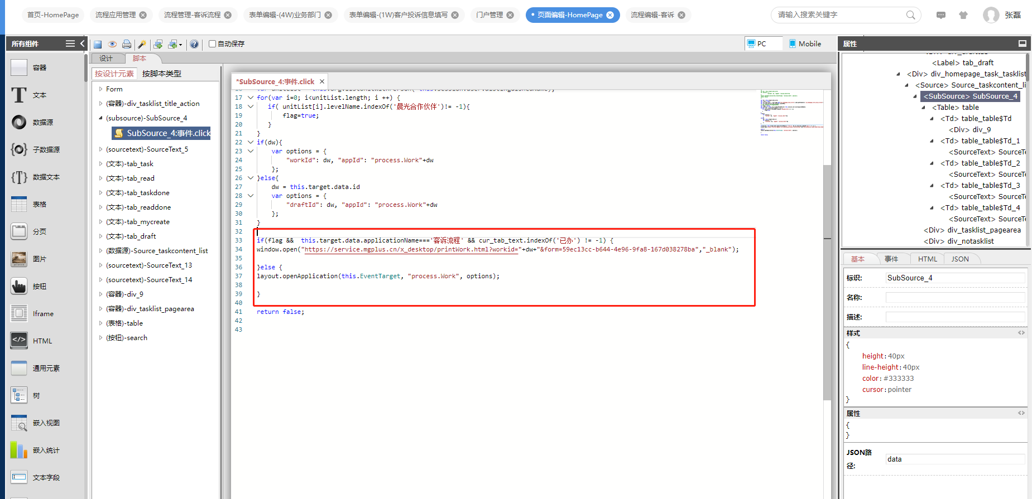1032x499 pixels.
Task: Open the JSON tab in properties
Action: click(960, 259)
